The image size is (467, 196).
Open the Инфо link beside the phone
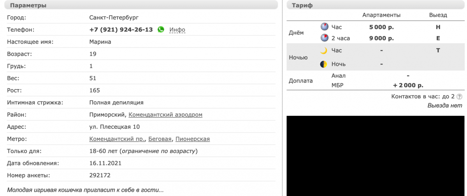177,30
